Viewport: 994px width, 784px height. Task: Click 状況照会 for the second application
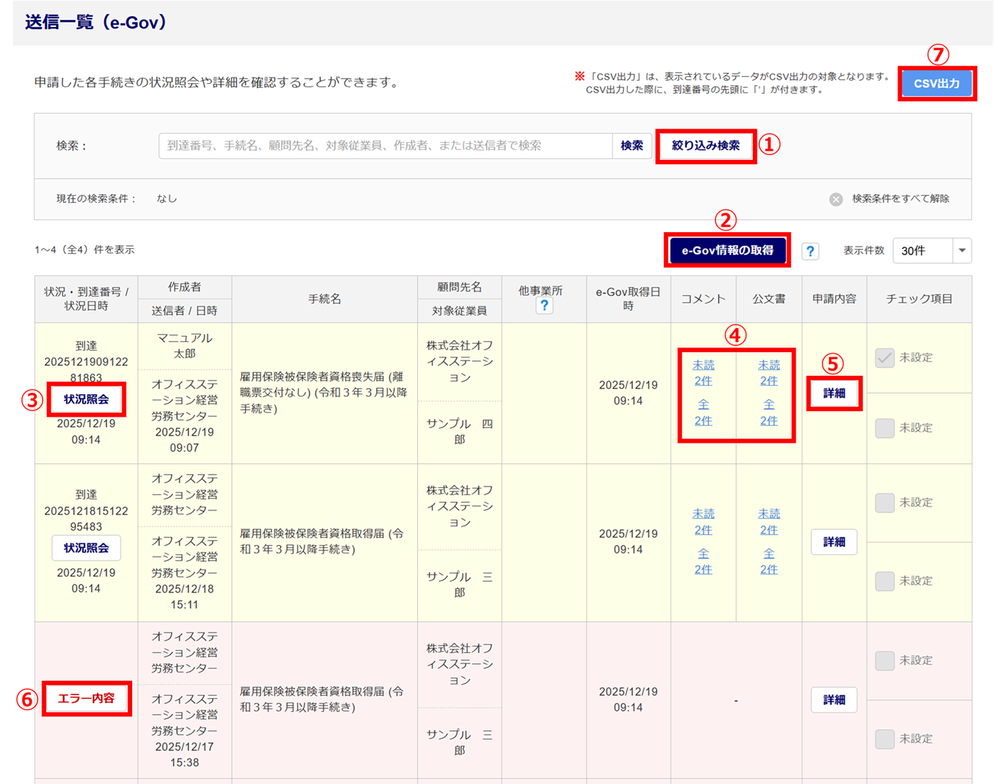coord(86,548)
